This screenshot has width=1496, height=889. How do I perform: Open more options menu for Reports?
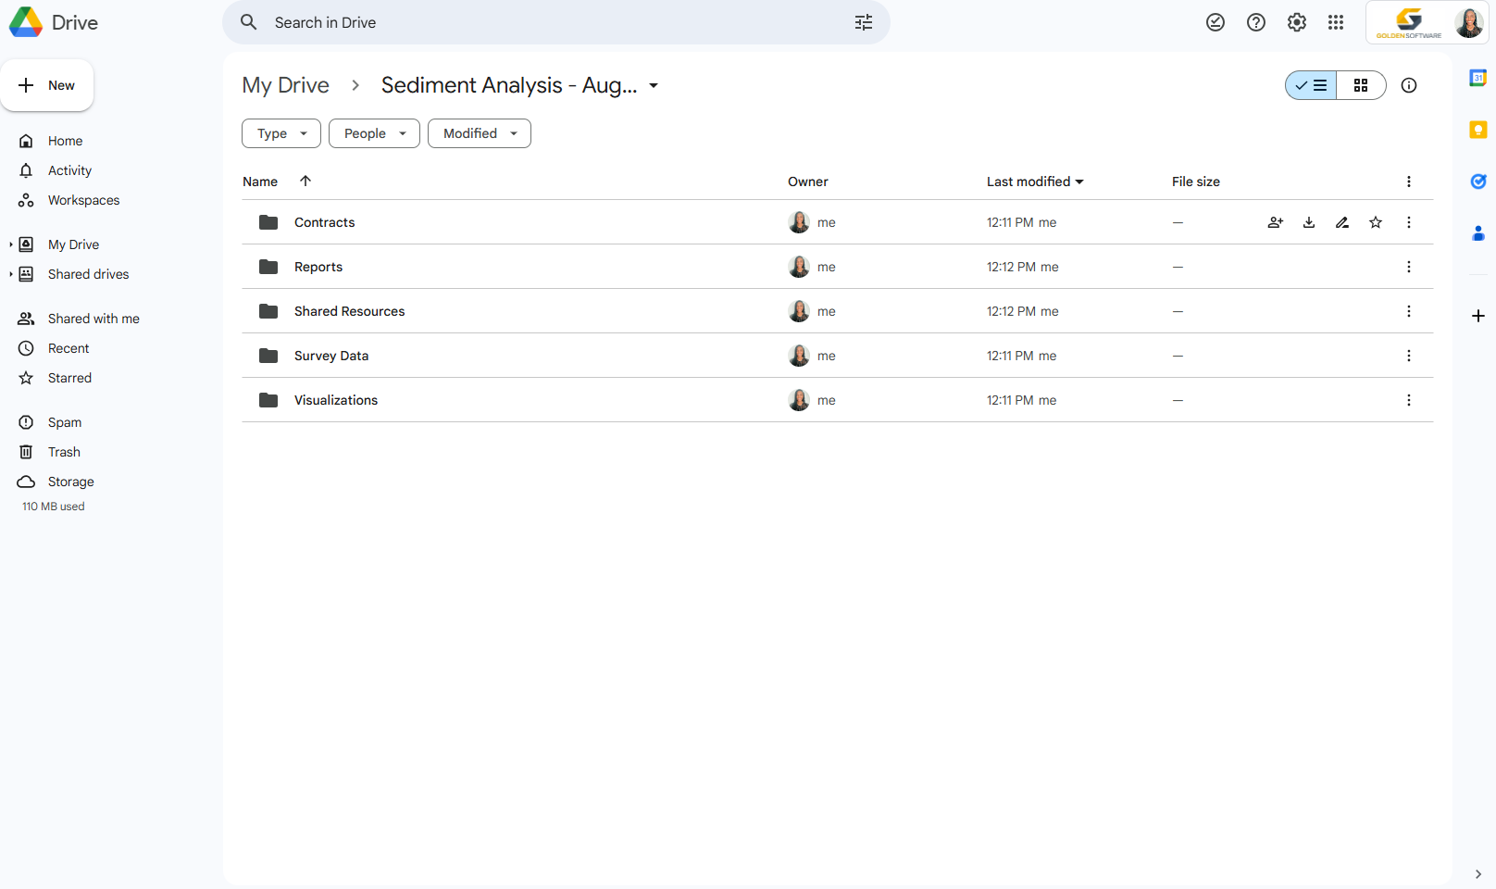tap(1409, 267)
